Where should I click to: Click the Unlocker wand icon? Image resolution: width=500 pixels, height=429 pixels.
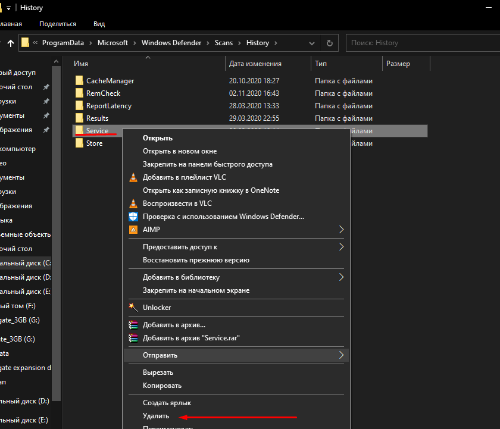[133, 308]
